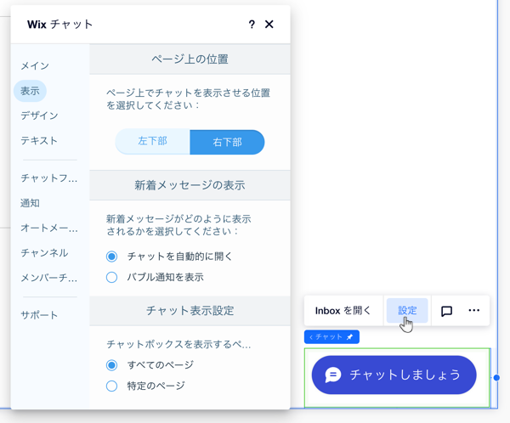The height and width of the screenshot is (423, 510).
Task: Close the Wix チャット panel
Action: 269,25
